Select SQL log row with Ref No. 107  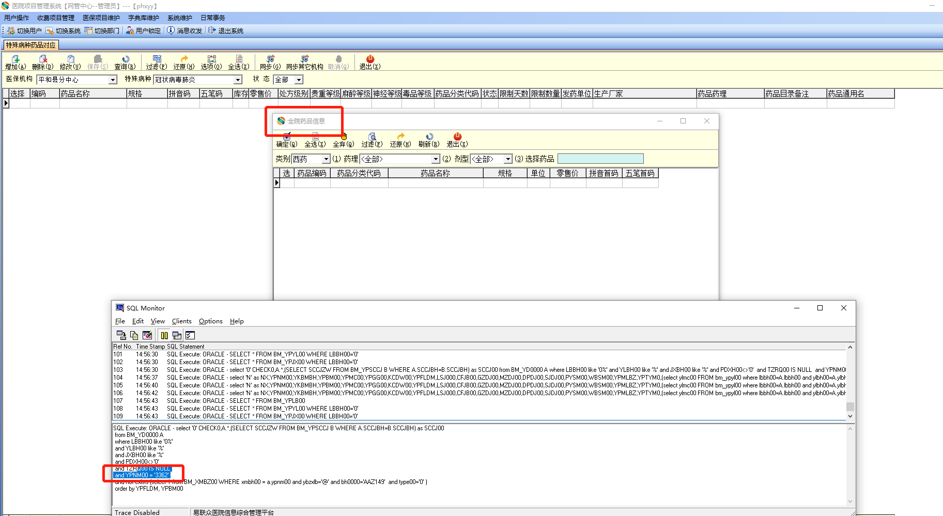tap(479, 401)
